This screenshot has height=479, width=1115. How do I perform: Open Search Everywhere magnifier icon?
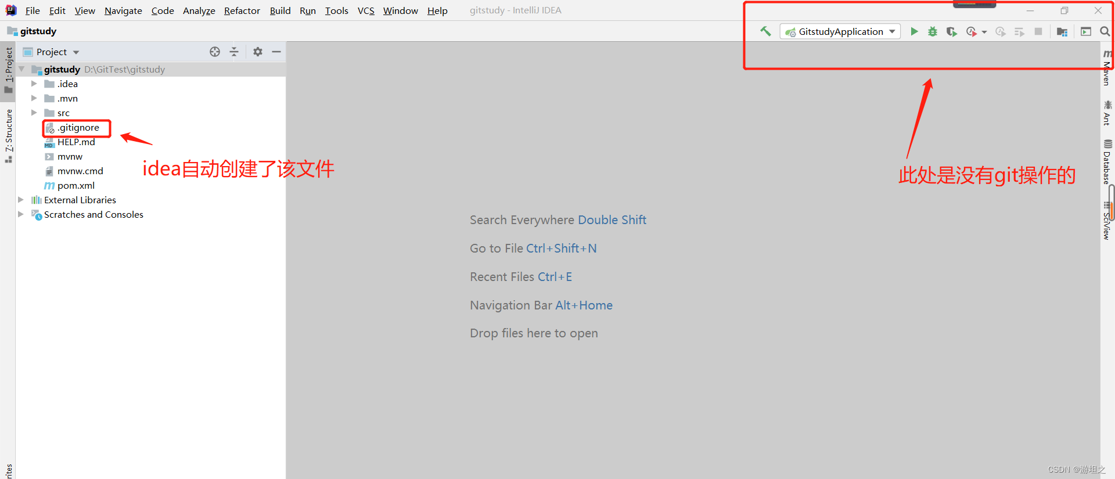coord(1105,31)
